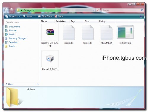Click the Back navigation arrow
This screenshot has height=112, width=148.
(7, 10)
